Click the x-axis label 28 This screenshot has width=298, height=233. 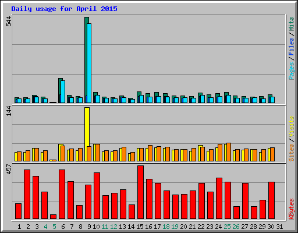tap(253, 227)
